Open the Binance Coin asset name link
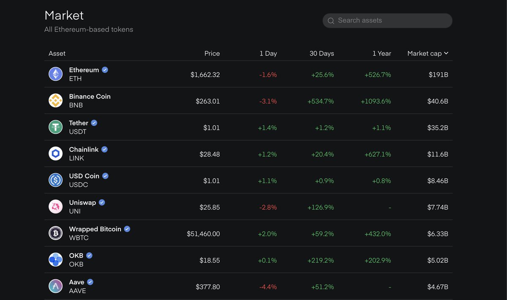The image size is (507, 300). [90, 96]
